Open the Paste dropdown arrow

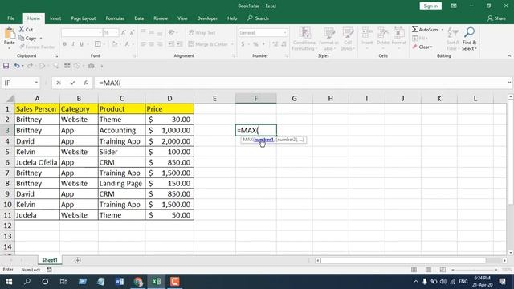tap(9, 48)
